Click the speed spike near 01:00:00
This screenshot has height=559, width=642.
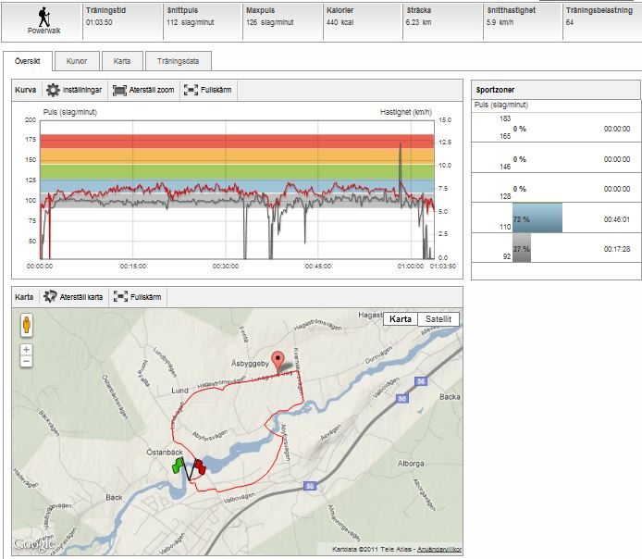coord(401,146)
